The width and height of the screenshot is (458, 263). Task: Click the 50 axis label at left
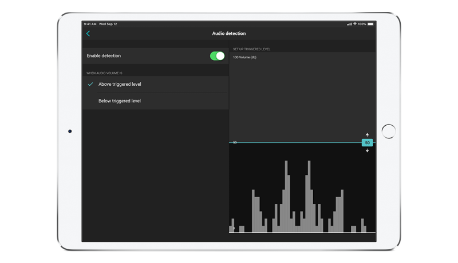tap(235, 142)
